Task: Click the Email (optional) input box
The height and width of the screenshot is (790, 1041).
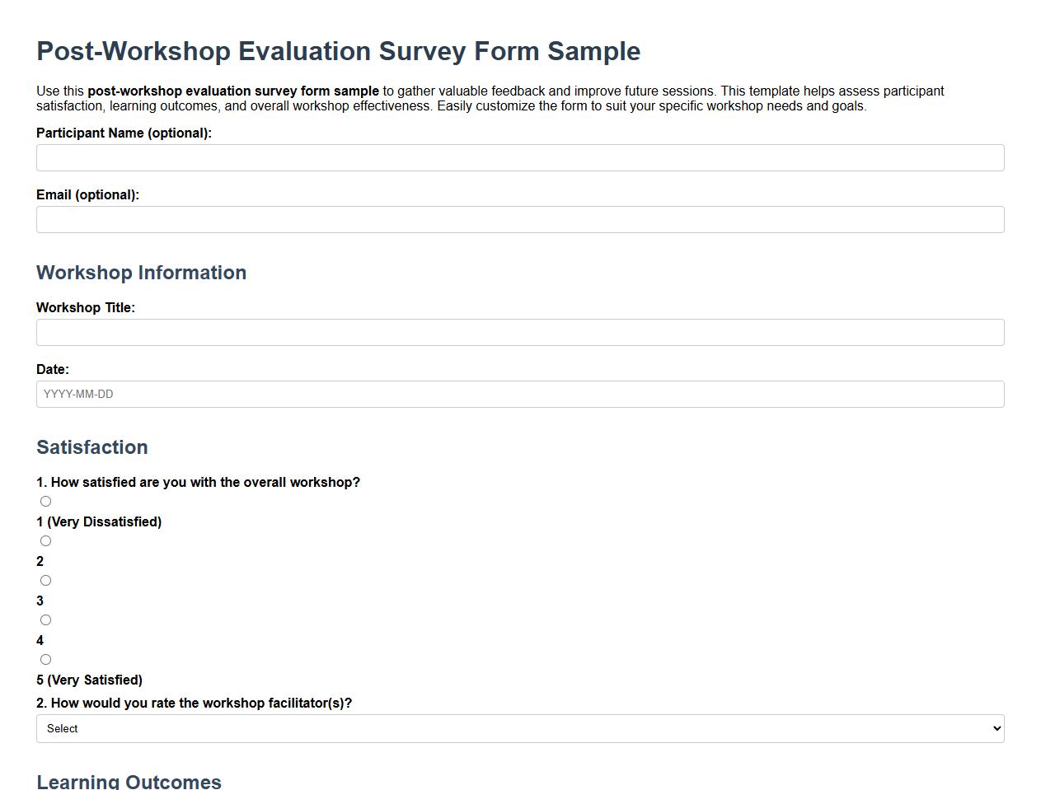Action: point(519,219)
